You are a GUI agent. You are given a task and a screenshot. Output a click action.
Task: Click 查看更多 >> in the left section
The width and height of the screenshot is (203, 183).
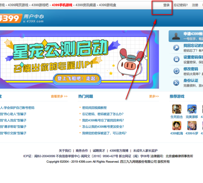(x=59, y=96)
